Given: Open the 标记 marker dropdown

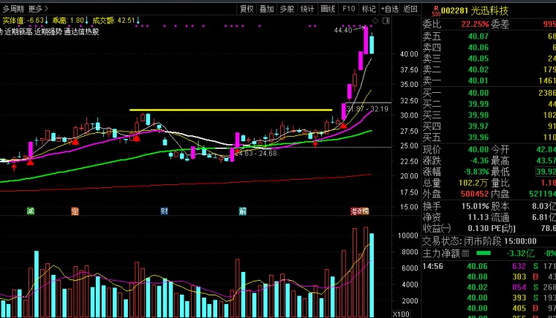Looking at the screenshot, I should tap(369, 9).
